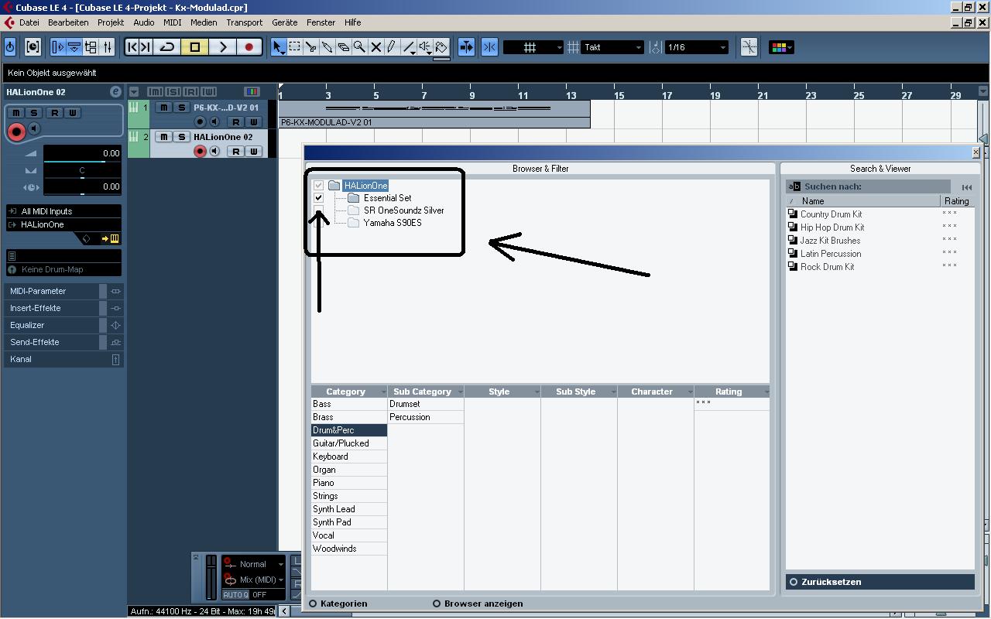Screen dimensions: 991x619
Task: Select the Kategorien radio button
Action: [x=314, y=604]
